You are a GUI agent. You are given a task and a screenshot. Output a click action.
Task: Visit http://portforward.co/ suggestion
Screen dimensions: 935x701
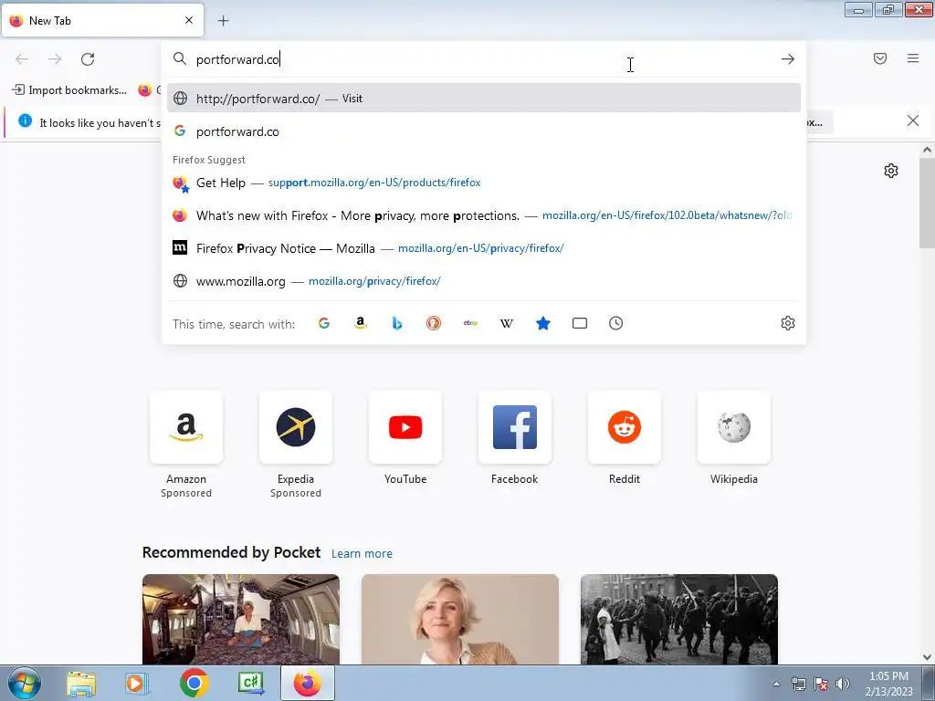[x=484, y=99]
